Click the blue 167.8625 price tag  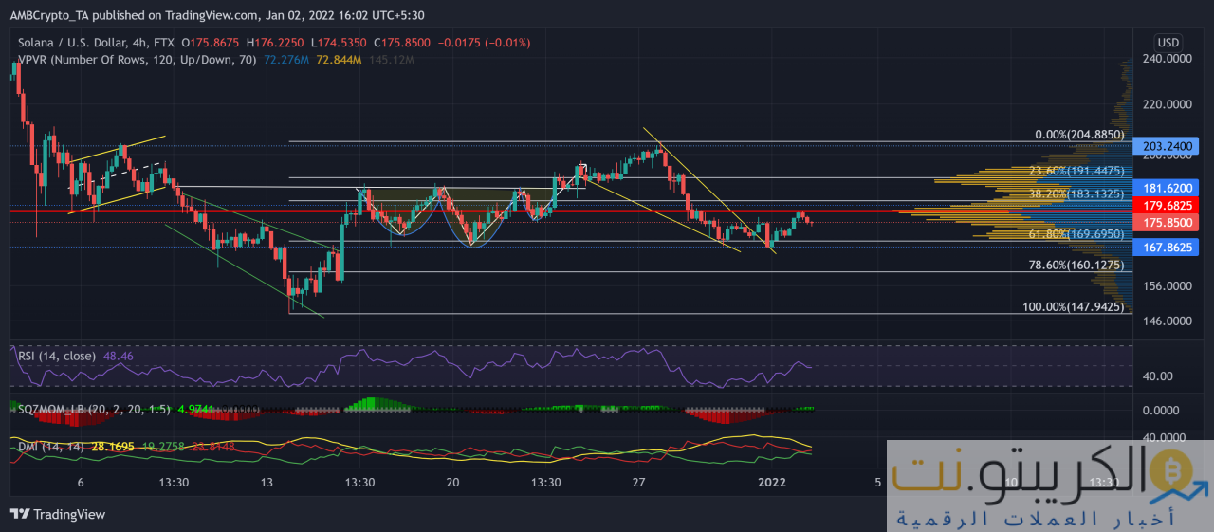[1167, 248]
